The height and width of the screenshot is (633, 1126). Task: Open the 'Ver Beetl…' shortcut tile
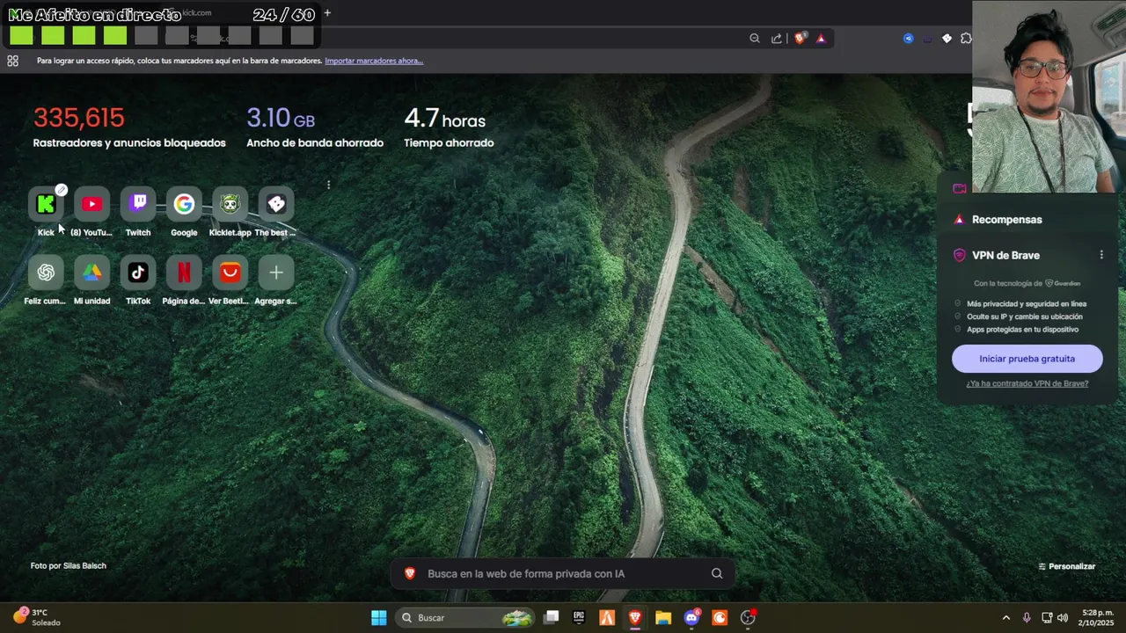[230, 273]
